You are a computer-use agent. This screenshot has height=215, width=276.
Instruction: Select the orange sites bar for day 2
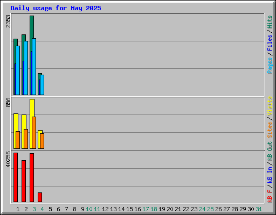point(26,139)
